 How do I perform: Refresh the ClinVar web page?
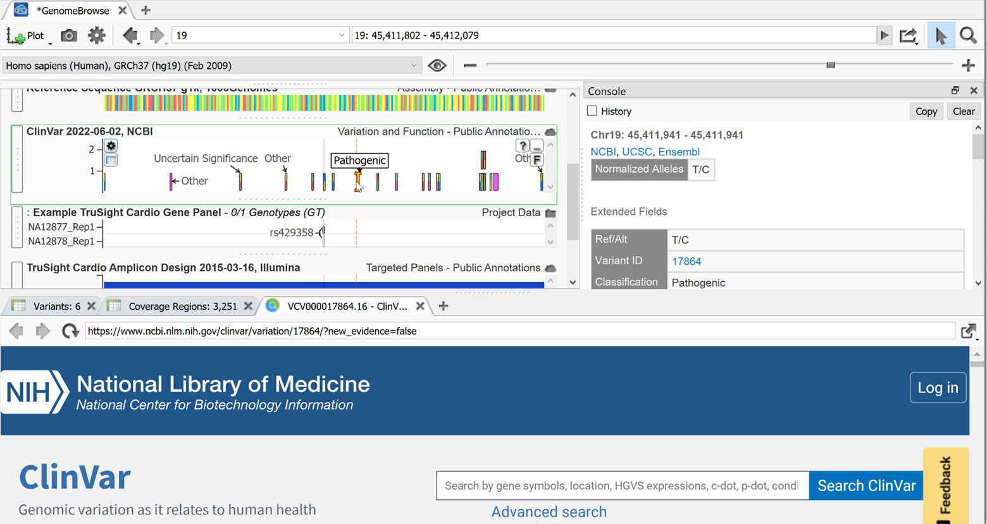tap(70, 331)
